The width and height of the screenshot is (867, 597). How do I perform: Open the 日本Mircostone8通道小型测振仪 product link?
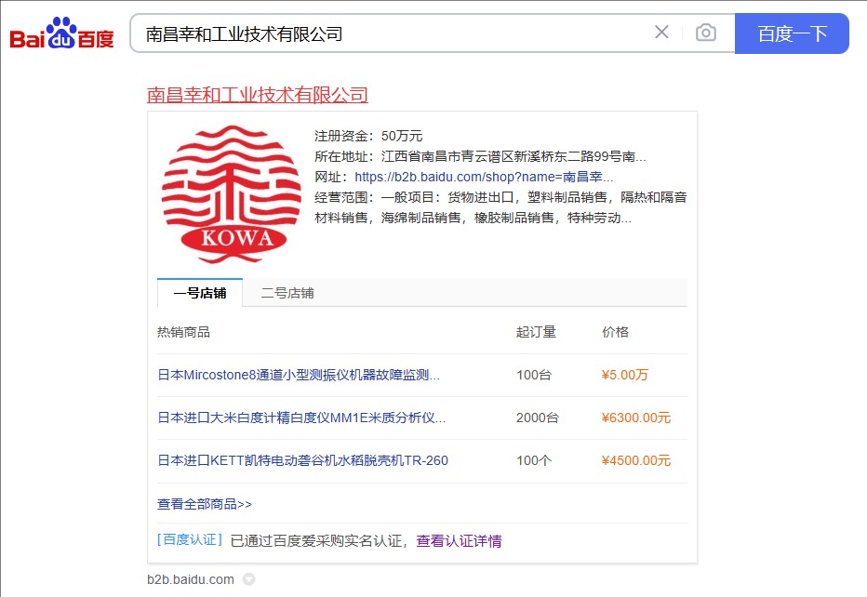click(299, 376)
